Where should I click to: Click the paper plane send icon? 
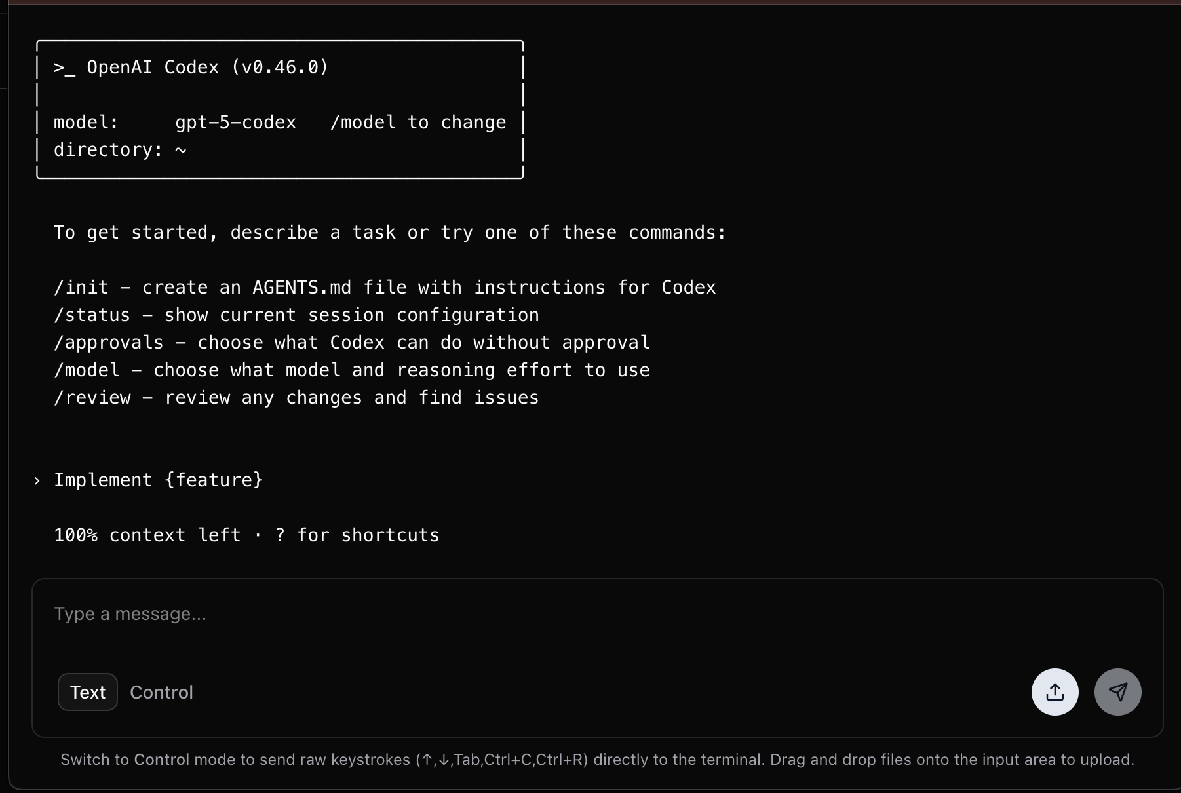point(1117,691)
